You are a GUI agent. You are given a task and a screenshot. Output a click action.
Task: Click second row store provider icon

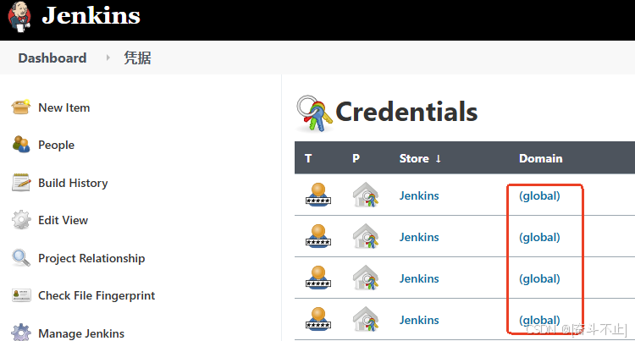click(x=365, y=236)
